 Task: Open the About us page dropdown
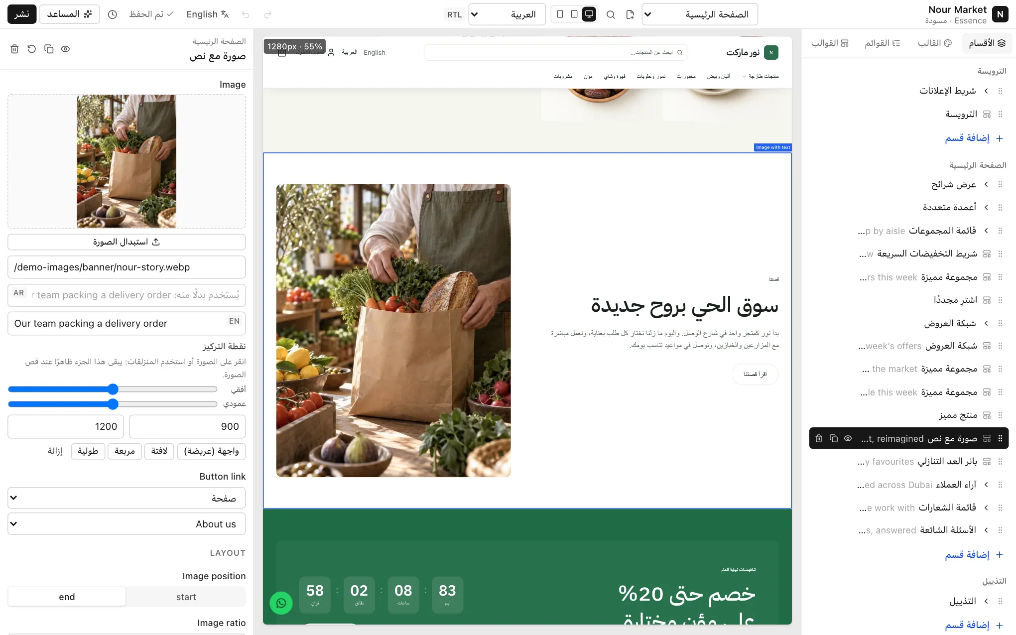127,524
